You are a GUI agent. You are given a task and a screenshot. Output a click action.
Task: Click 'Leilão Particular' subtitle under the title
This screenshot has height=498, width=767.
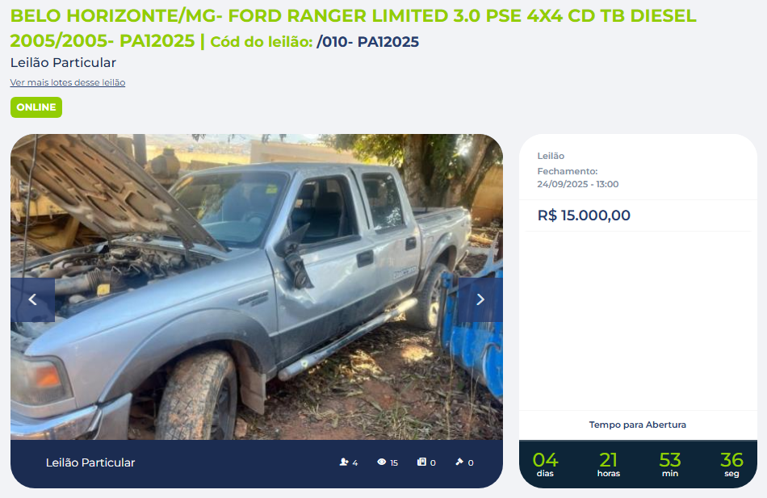(63, 63)
